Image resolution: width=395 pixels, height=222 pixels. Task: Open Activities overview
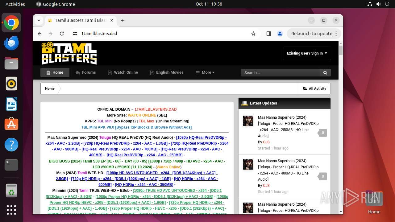coord(15,4)
